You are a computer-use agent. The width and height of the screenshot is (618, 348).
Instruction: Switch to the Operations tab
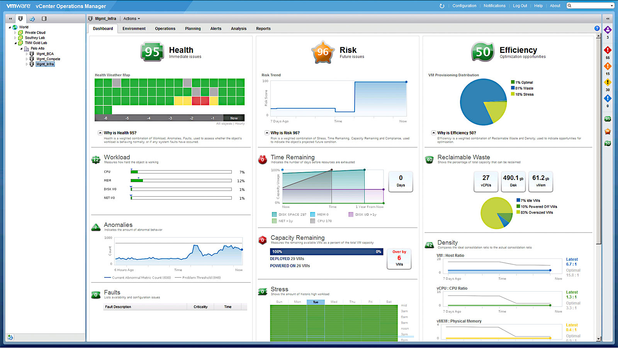click(165, 29)
